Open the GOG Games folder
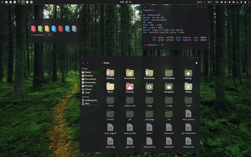This screenshot has height=157, width=251. coord(169,74)
